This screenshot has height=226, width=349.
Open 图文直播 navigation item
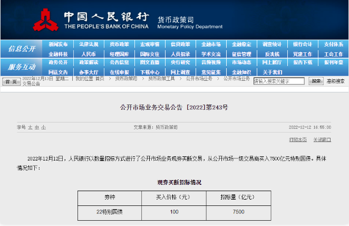tap(150, 62)
